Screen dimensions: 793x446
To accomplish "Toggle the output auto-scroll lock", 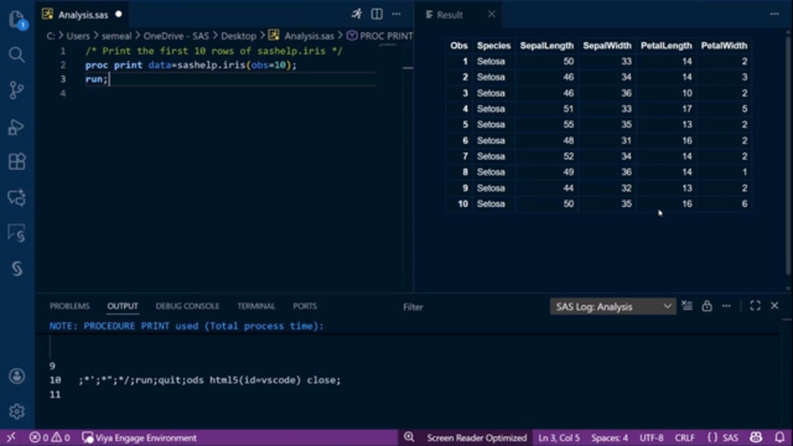I will tap(706, 306).
